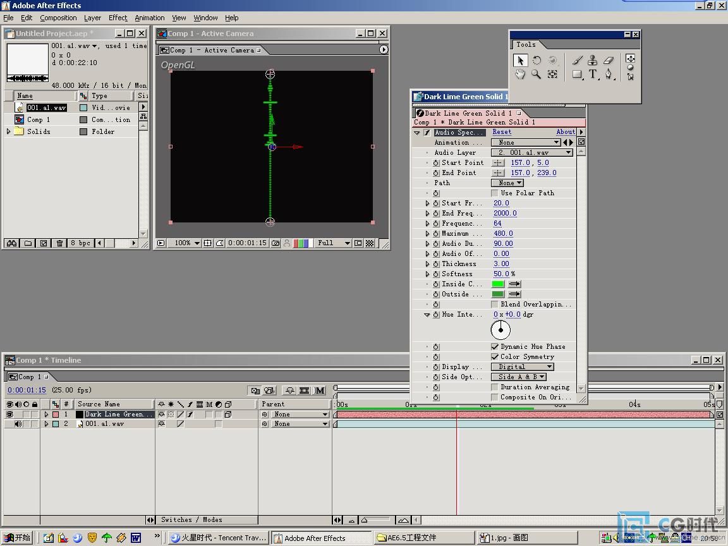Toggle 3D switch on Dark Lime Green layer
Viewport: 728px width, 546px height.
[228, 414]
